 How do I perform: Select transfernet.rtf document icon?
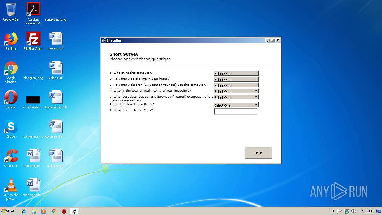coord(56,100)
